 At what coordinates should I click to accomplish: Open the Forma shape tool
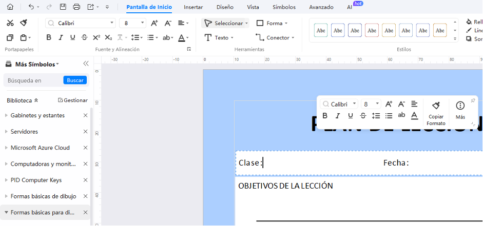[272, 23]
